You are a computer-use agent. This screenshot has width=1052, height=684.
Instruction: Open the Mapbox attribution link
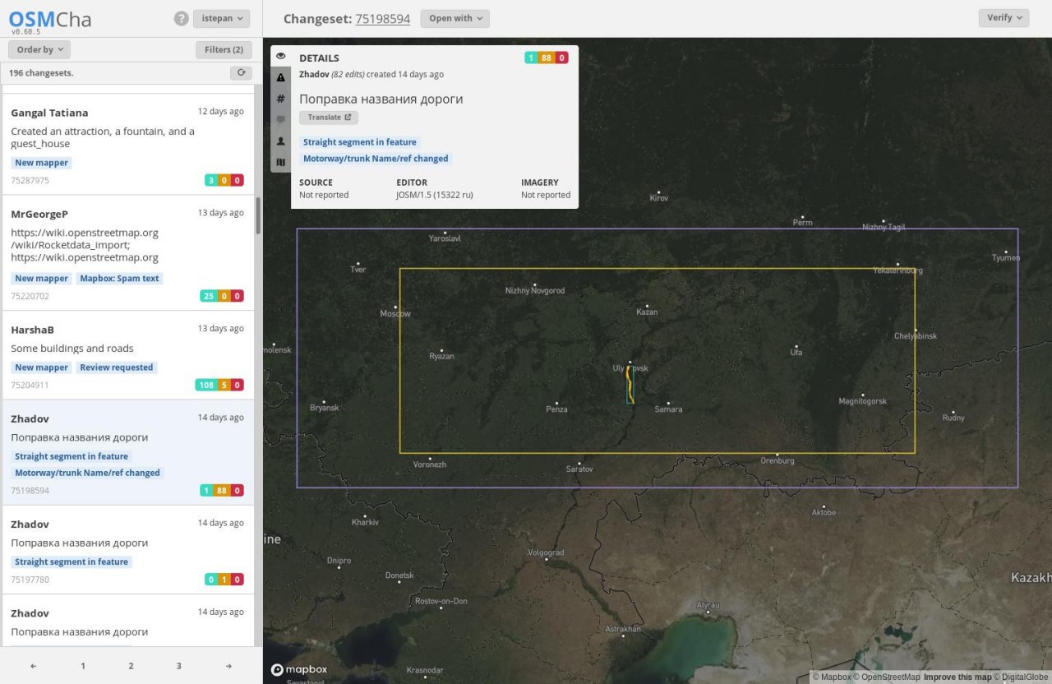832,677
